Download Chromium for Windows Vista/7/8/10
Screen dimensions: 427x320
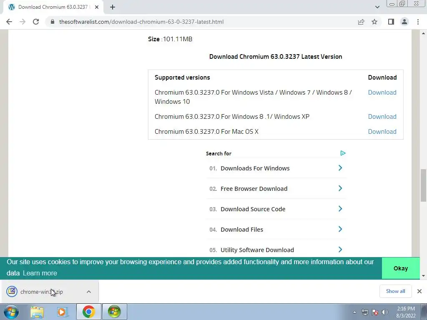(382, 92)
